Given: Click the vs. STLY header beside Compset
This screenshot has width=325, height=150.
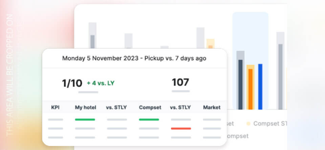Looking at the screenshot, I should point(180,107).
